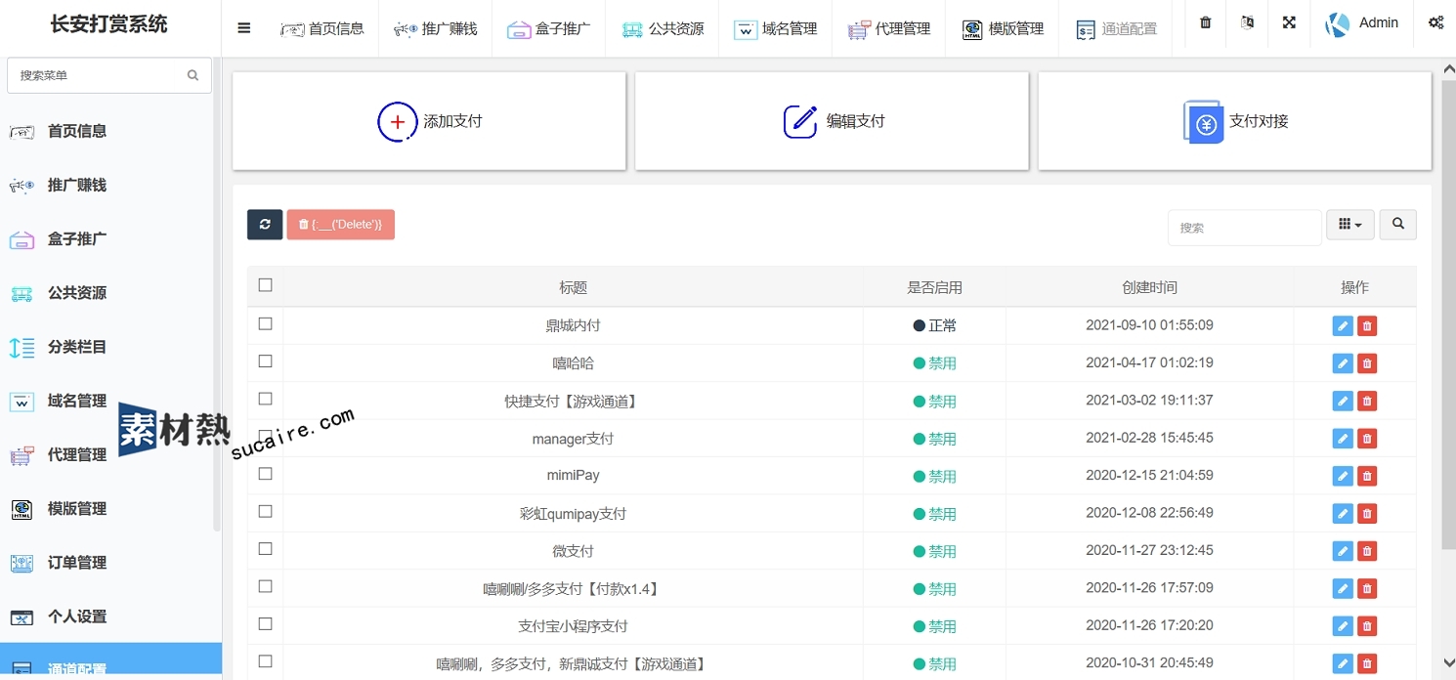Open the Admin user menu

(1361, 23)
